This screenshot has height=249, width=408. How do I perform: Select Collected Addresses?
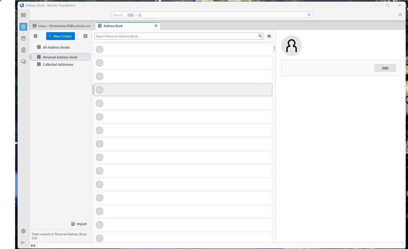(58, 64)
